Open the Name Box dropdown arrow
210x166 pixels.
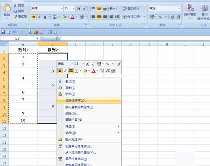coord(37,38)
